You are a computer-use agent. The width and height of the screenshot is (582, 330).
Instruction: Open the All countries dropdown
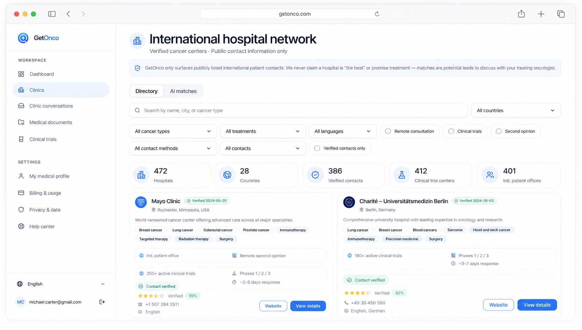click(516, 110)
